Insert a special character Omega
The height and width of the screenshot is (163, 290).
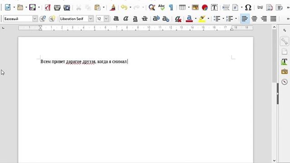click(x=248, y=7)
